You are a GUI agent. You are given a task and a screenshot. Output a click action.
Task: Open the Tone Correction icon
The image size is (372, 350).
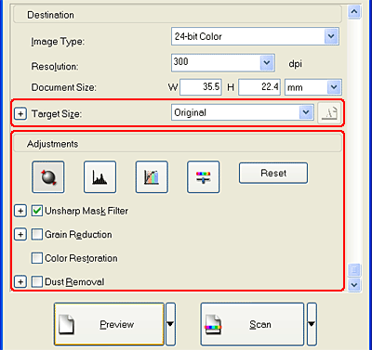click(x=152, y=177)
